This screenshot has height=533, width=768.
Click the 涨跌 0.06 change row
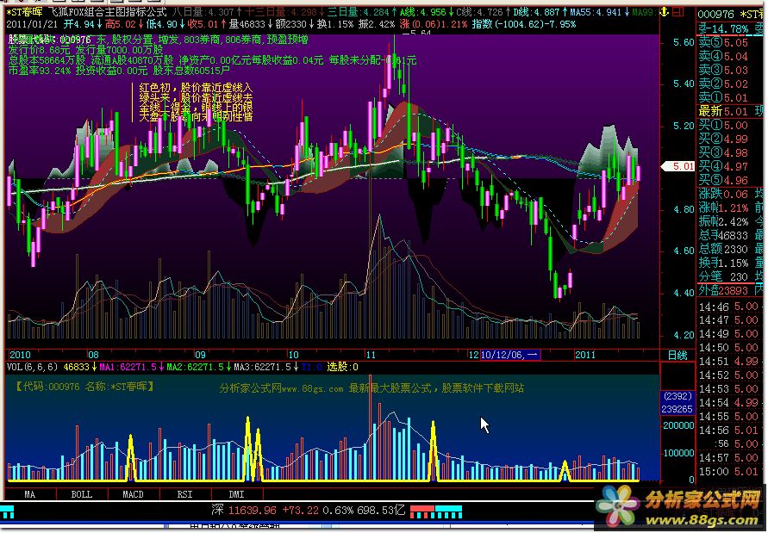(731, 195)
